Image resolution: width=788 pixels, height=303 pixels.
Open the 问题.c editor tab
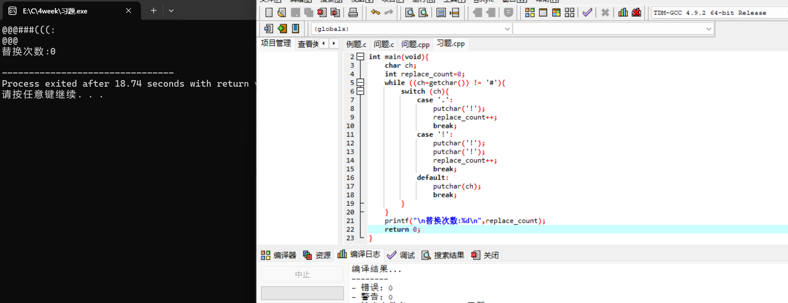pos(384,44)
